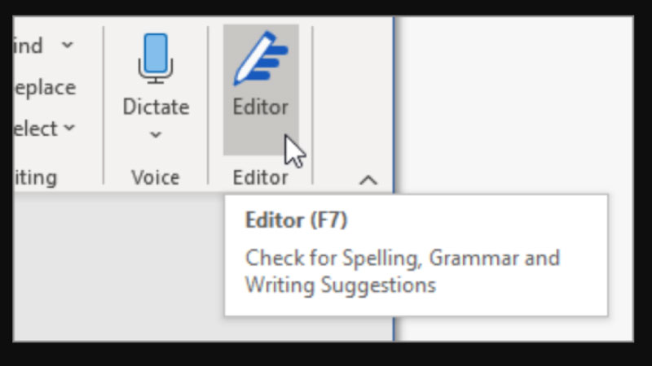Click the Editor group label below the button
Image resolution: width=652 pixels, height=366 pixels.
coord(260,177)
